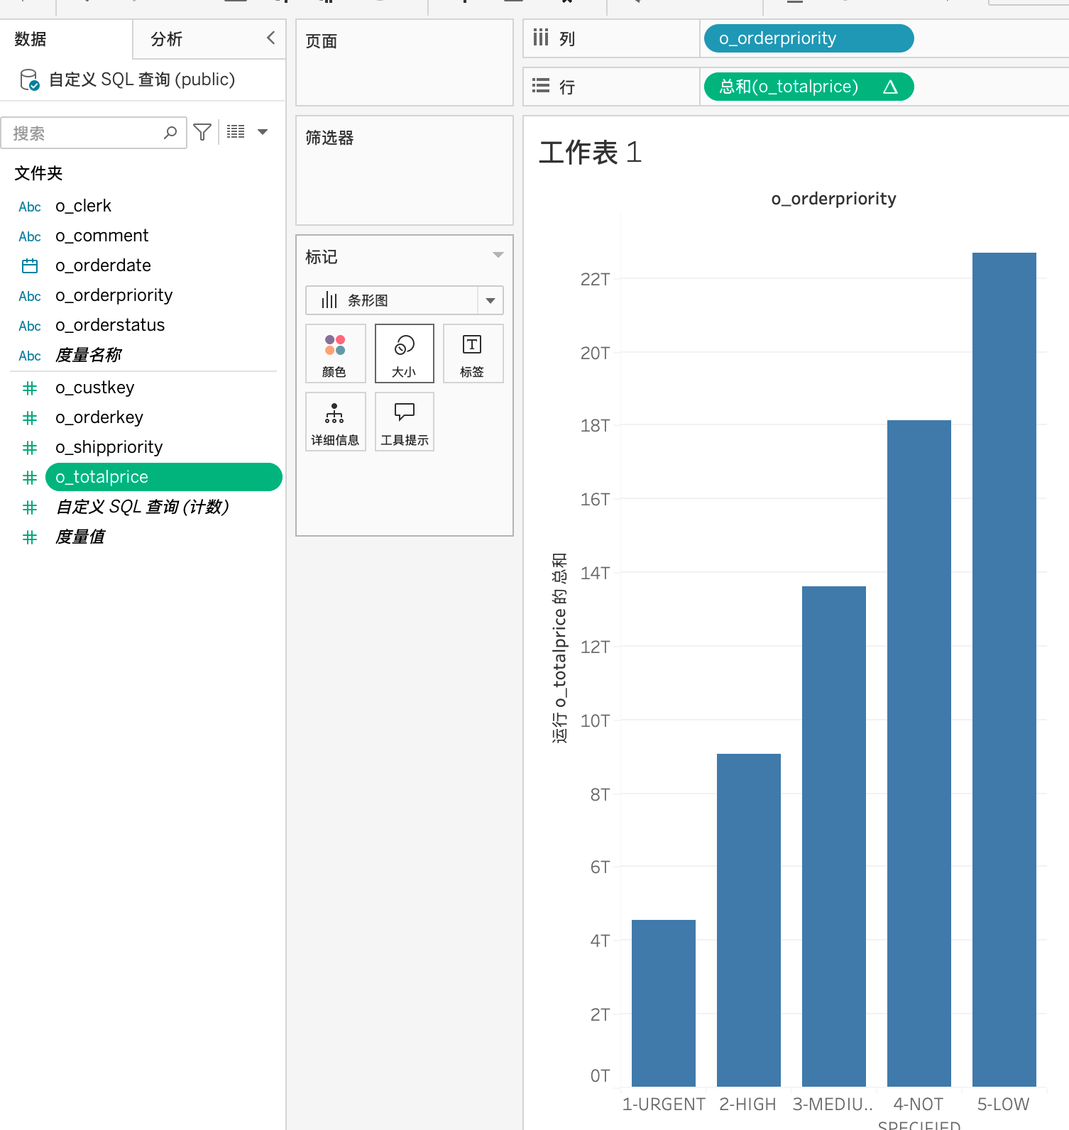The height and width of the screenshot is (1130, 1069).
Task: Click into the 搜索 field
Action: [x=85, y=133]
